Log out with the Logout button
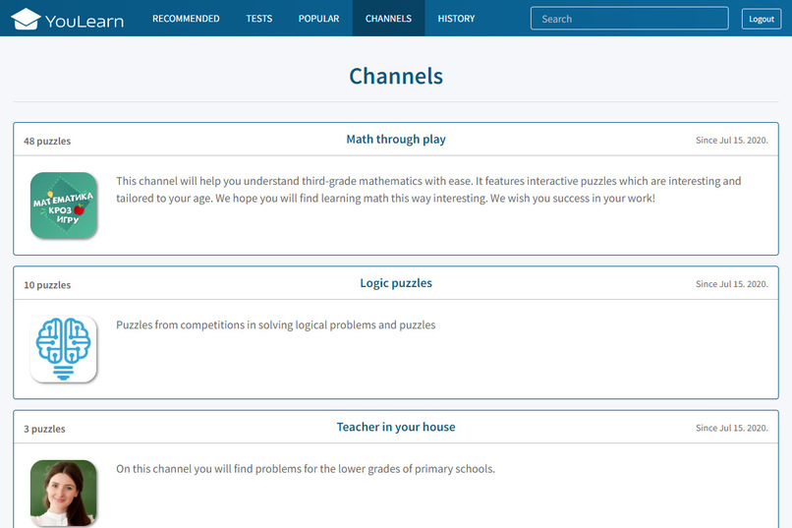Screen dimensions: 792x528 (x=762, y=19)
